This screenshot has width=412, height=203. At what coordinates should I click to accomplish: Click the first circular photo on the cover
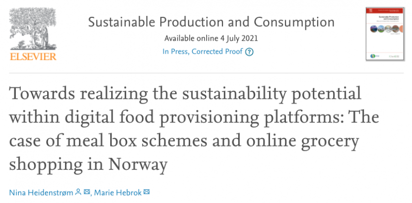point(374,29)
